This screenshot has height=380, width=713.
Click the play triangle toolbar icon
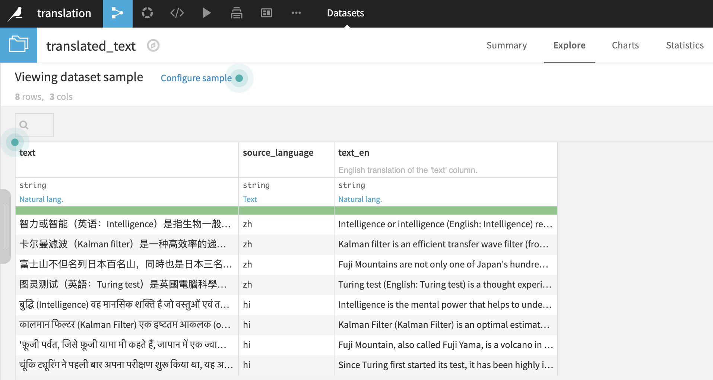[x=206, y=13]
